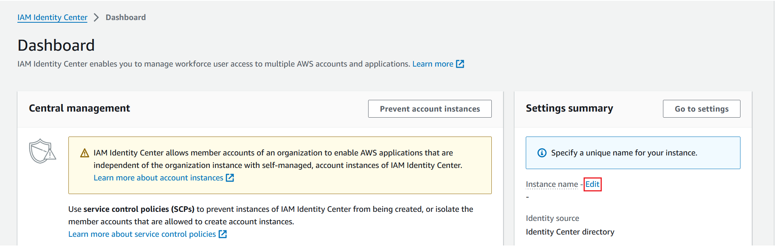The width and height of the screenshot is (776, 247).
Task: Click the Instance name label
Action: [551, 184]
